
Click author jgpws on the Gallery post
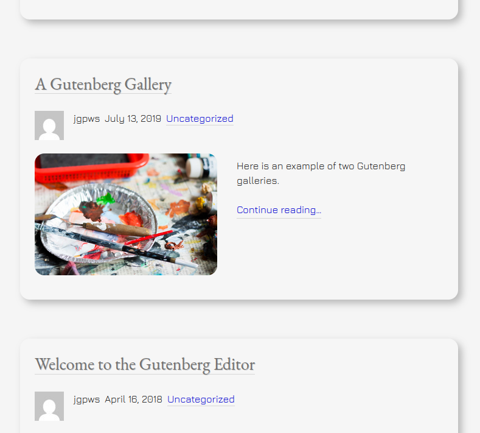[86, 119]
